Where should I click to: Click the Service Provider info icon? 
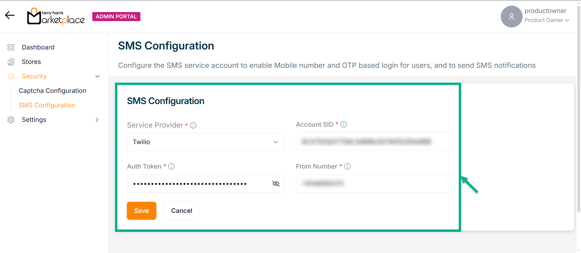point(193,125)
